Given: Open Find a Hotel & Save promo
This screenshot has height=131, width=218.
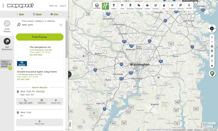Looking at the screenshot, I should 6,64.
